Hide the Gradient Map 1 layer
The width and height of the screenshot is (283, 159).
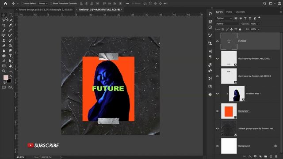217,94
